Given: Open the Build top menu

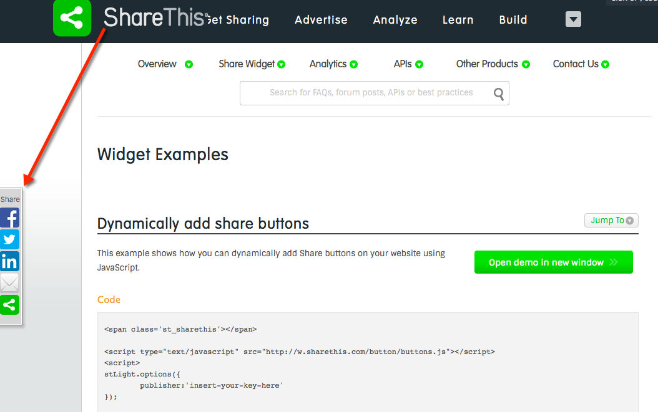Looking at the screenshot, I should point(513,20).
